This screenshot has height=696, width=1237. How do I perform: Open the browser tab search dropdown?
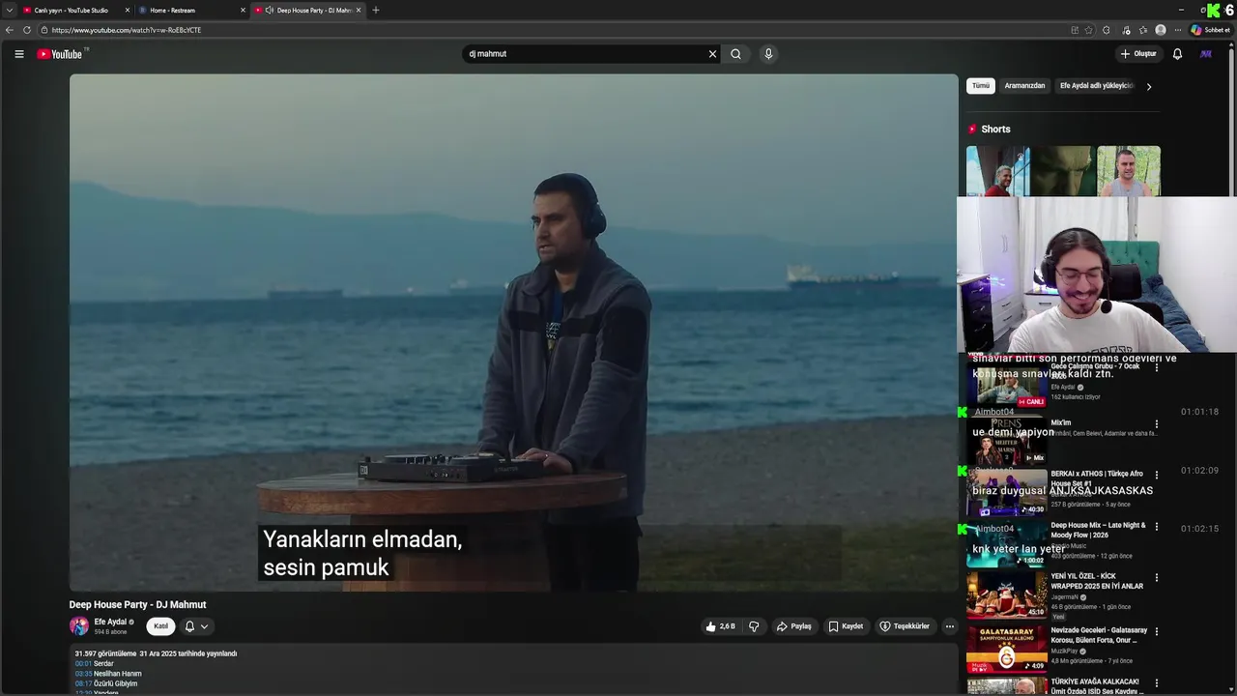tap(9, 10)
